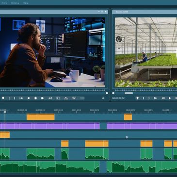This screenshot has height=177, width=177.
Task: Toggle comparison view icon in left monitor
Action: [82, 98]
